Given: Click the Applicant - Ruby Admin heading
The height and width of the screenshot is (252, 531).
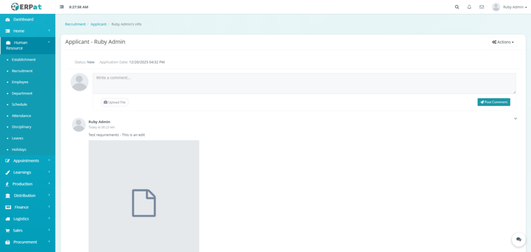Looking at the screenshot, I should [x=95, y=42].
